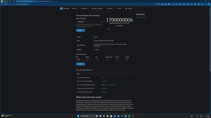Click the Month input field

click(90, 60)
